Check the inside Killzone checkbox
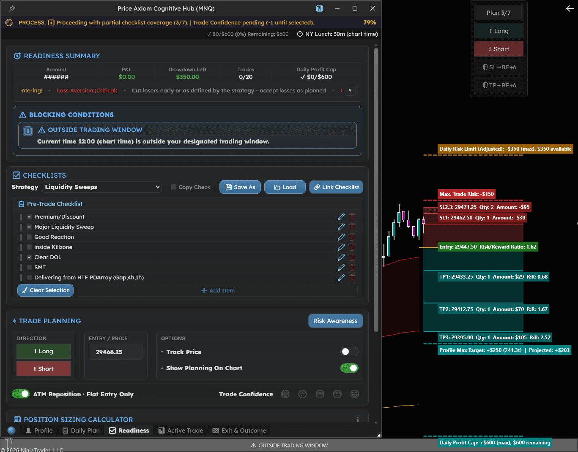This screenshot has height=452, width=578. pos(29,247)
